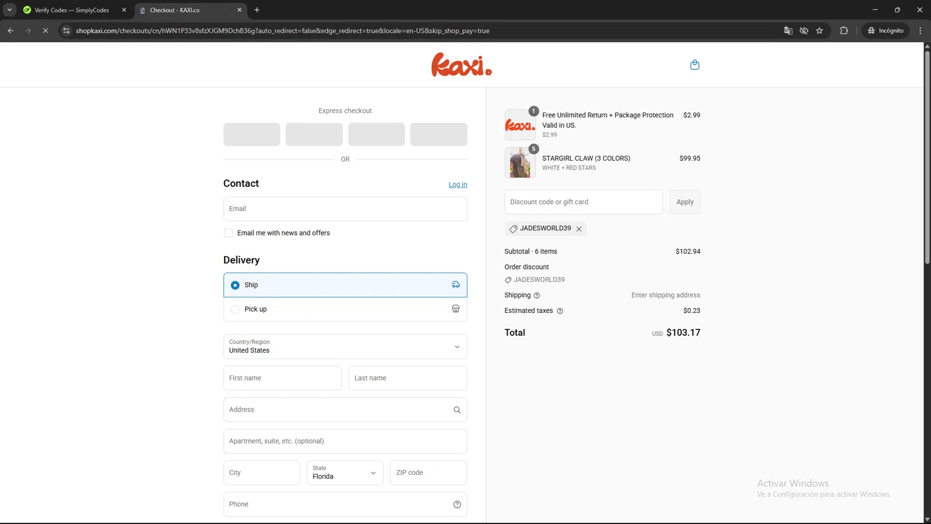Check Email me with news and offers
Image resolution: width=931 pixels, height=524 pixels.
(228, 233)
